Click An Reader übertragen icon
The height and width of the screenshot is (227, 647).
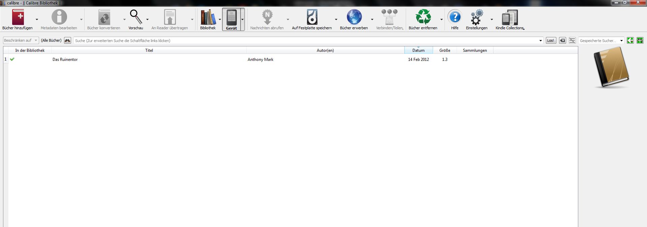coord(170,17)
